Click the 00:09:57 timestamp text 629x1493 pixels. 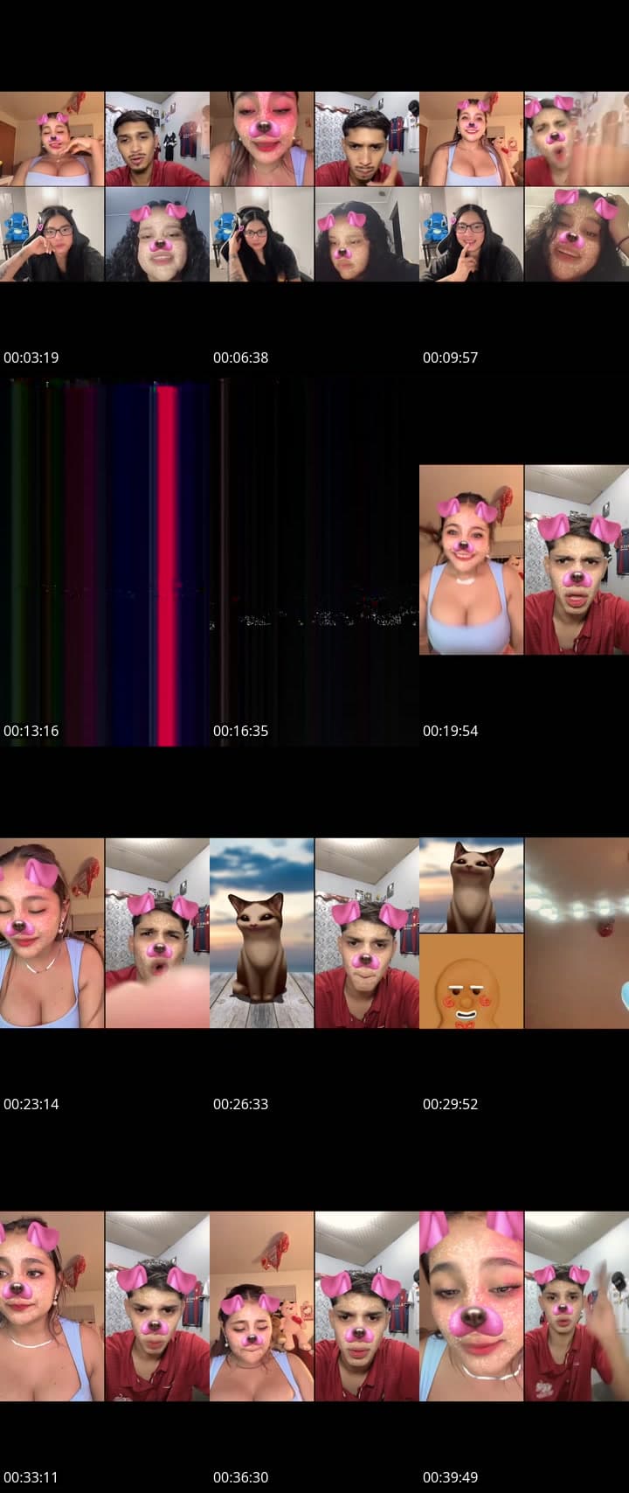(451, 358)
